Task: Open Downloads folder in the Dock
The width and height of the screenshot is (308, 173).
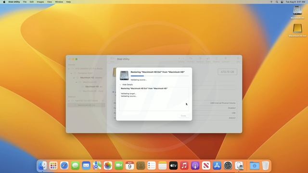Action: (255, 166)
